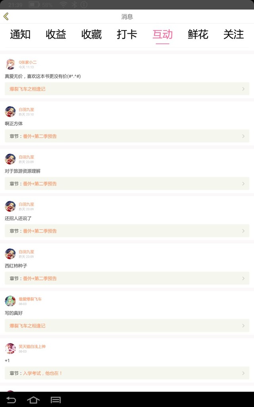Open 番外+第二季预告 link under 西红柿种子
The image size is (254, 407).
coord(40,279)
